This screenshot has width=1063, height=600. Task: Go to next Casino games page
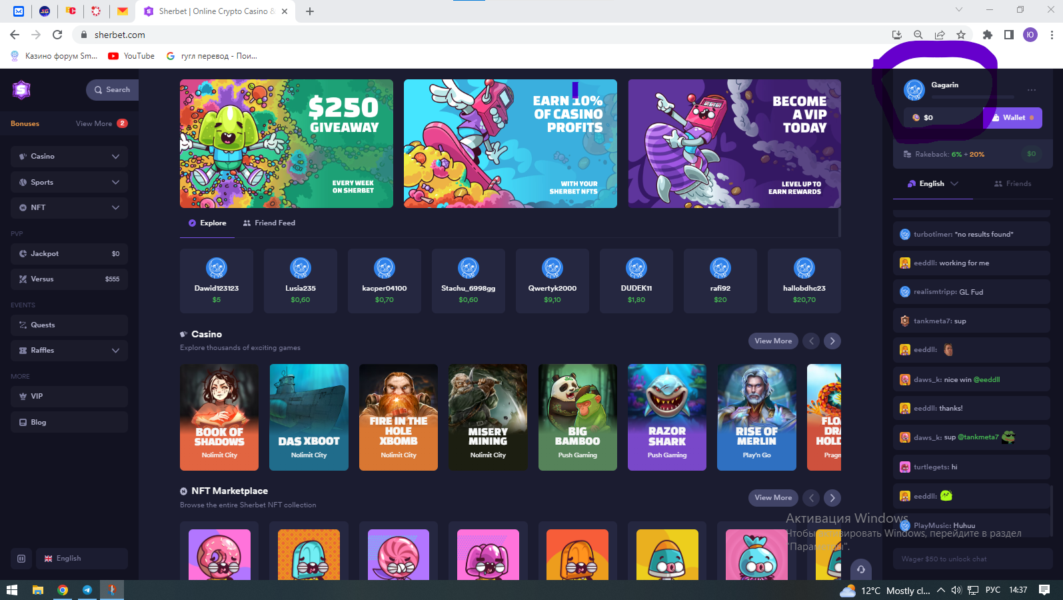[x=832, y=341]
